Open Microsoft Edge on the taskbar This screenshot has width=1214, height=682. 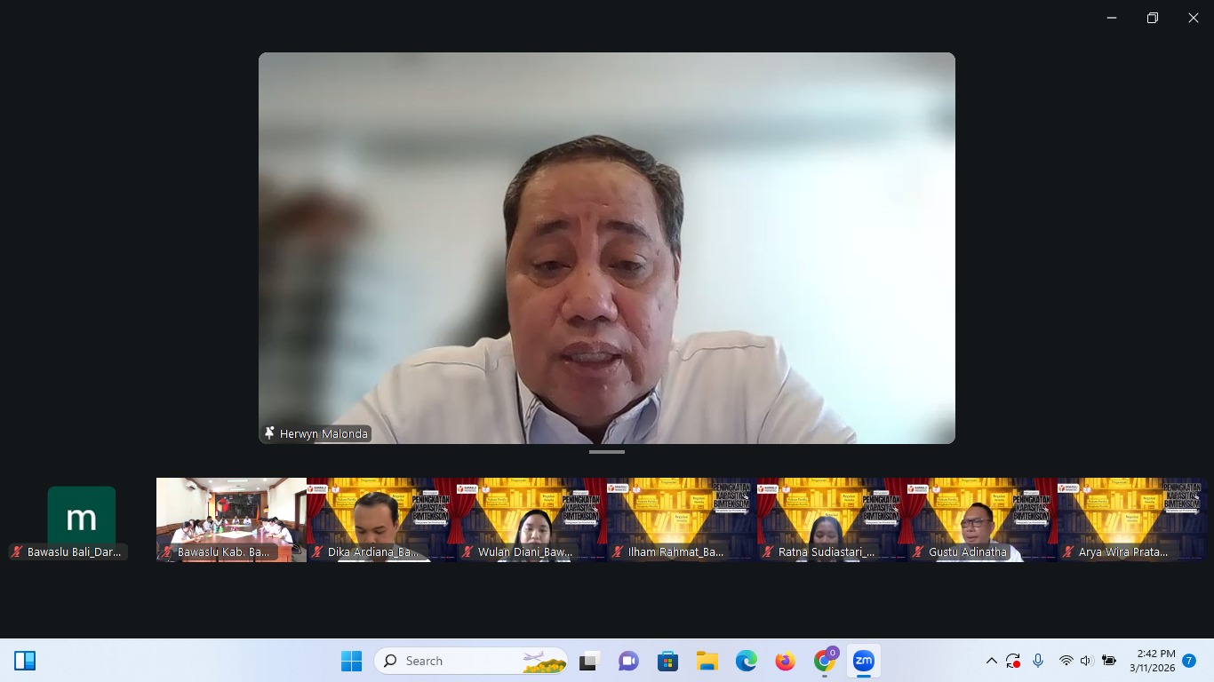coord(746,661)
